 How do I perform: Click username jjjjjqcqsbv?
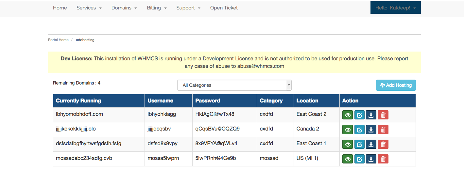click(x=159, y=129)
